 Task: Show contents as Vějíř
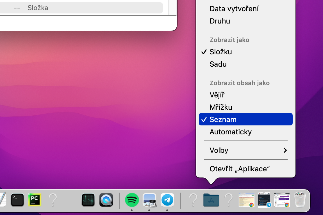tap(245, 95)
